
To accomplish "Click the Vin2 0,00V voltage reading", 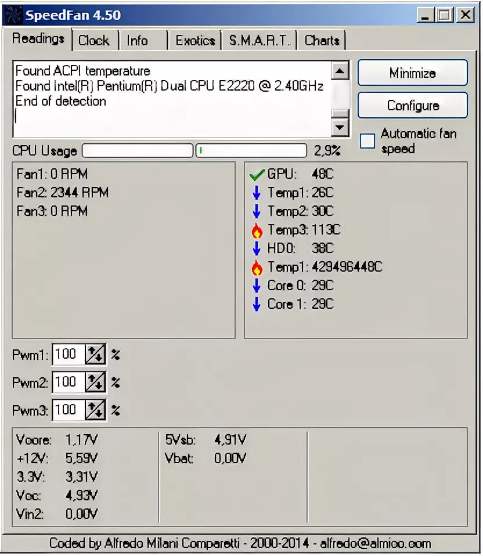I will click(x=57, y=514).
